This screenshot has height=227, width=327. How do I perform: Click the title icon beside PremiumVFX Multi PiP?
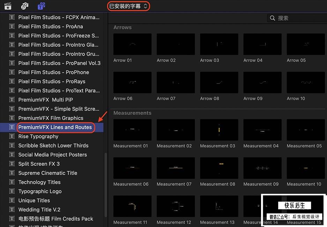pos(12,100)
